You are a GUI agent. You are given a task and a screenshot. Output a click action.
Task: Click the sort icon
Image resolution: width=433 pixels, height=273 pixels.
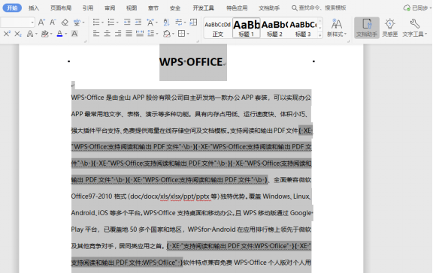click(x=166, y=22)
